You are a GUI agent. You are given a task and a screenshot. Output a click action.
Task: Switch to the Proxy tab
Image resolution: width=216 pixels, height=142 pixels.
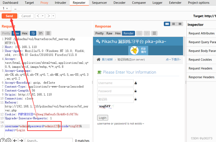pos(44,2)
